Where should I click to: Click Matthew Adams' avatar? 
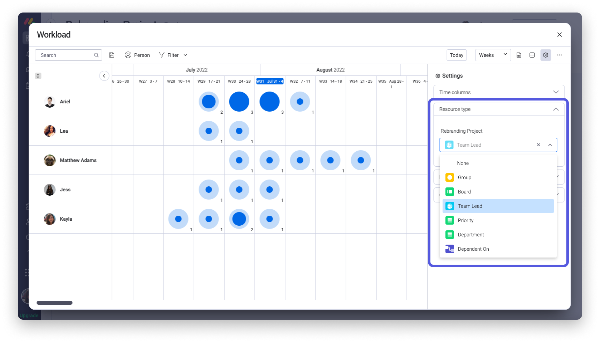(50, 160)
